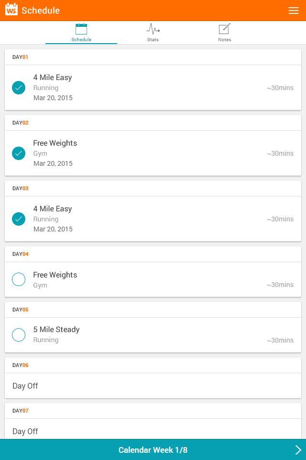Screen dimensions: 306x460
Task: Switch to the Notes tab
Action: 224,32
